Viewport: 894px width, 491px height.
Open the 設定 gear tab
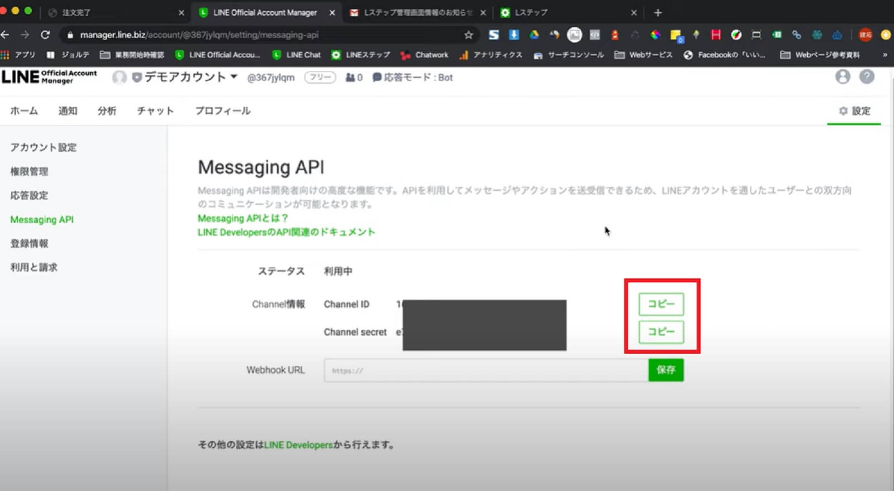tap(854, 110)
